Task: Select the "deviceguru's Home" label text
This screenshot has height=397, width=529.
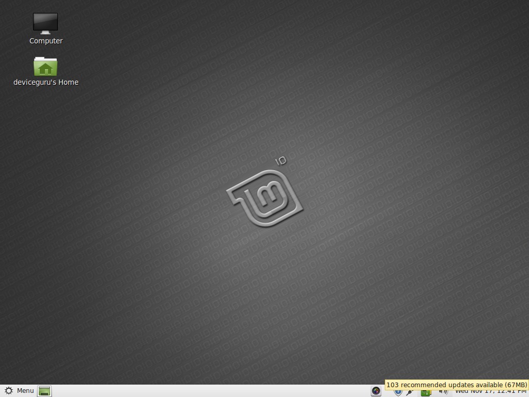Action: pyautogui.click(x=46, y=82)
